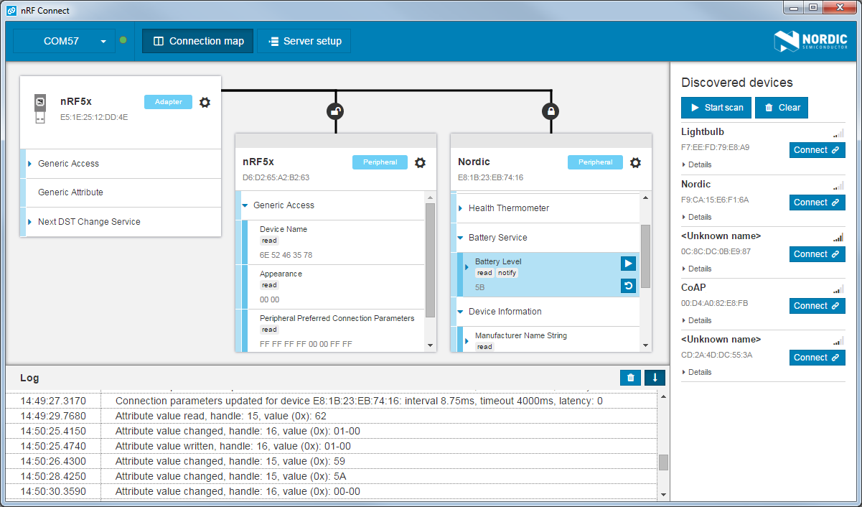Read the Battery Level value via refresh icon
862x507 pixels.
[628, 287]
